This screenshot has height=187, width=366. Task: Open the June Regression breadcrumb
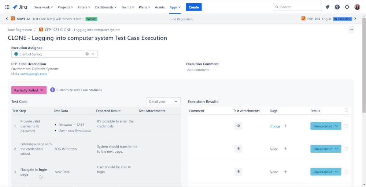click(x=20, y=30)
